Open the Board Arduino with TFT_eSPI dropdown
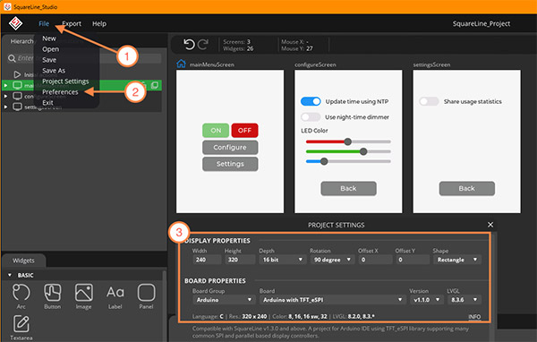 click(332, 300)
